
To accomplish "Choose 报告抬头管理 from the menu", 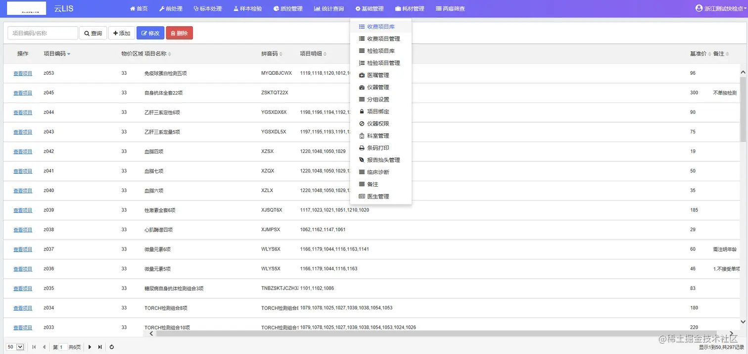I will tap(380, 160).
